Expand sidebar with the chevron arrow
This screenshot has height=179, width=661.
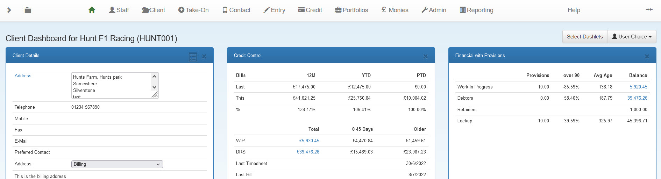(9, 10)
